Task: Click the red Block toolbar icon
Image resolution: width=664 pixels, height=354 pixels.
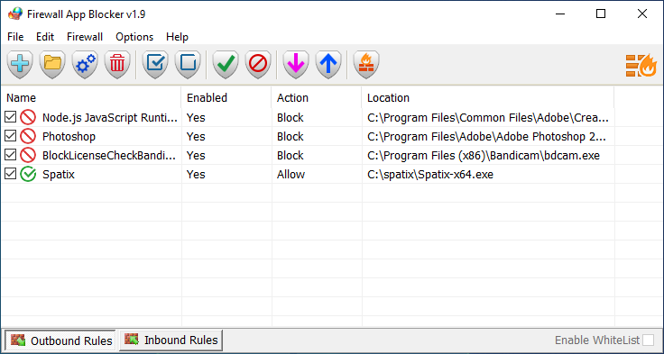Action: click(x=258, y=64)
